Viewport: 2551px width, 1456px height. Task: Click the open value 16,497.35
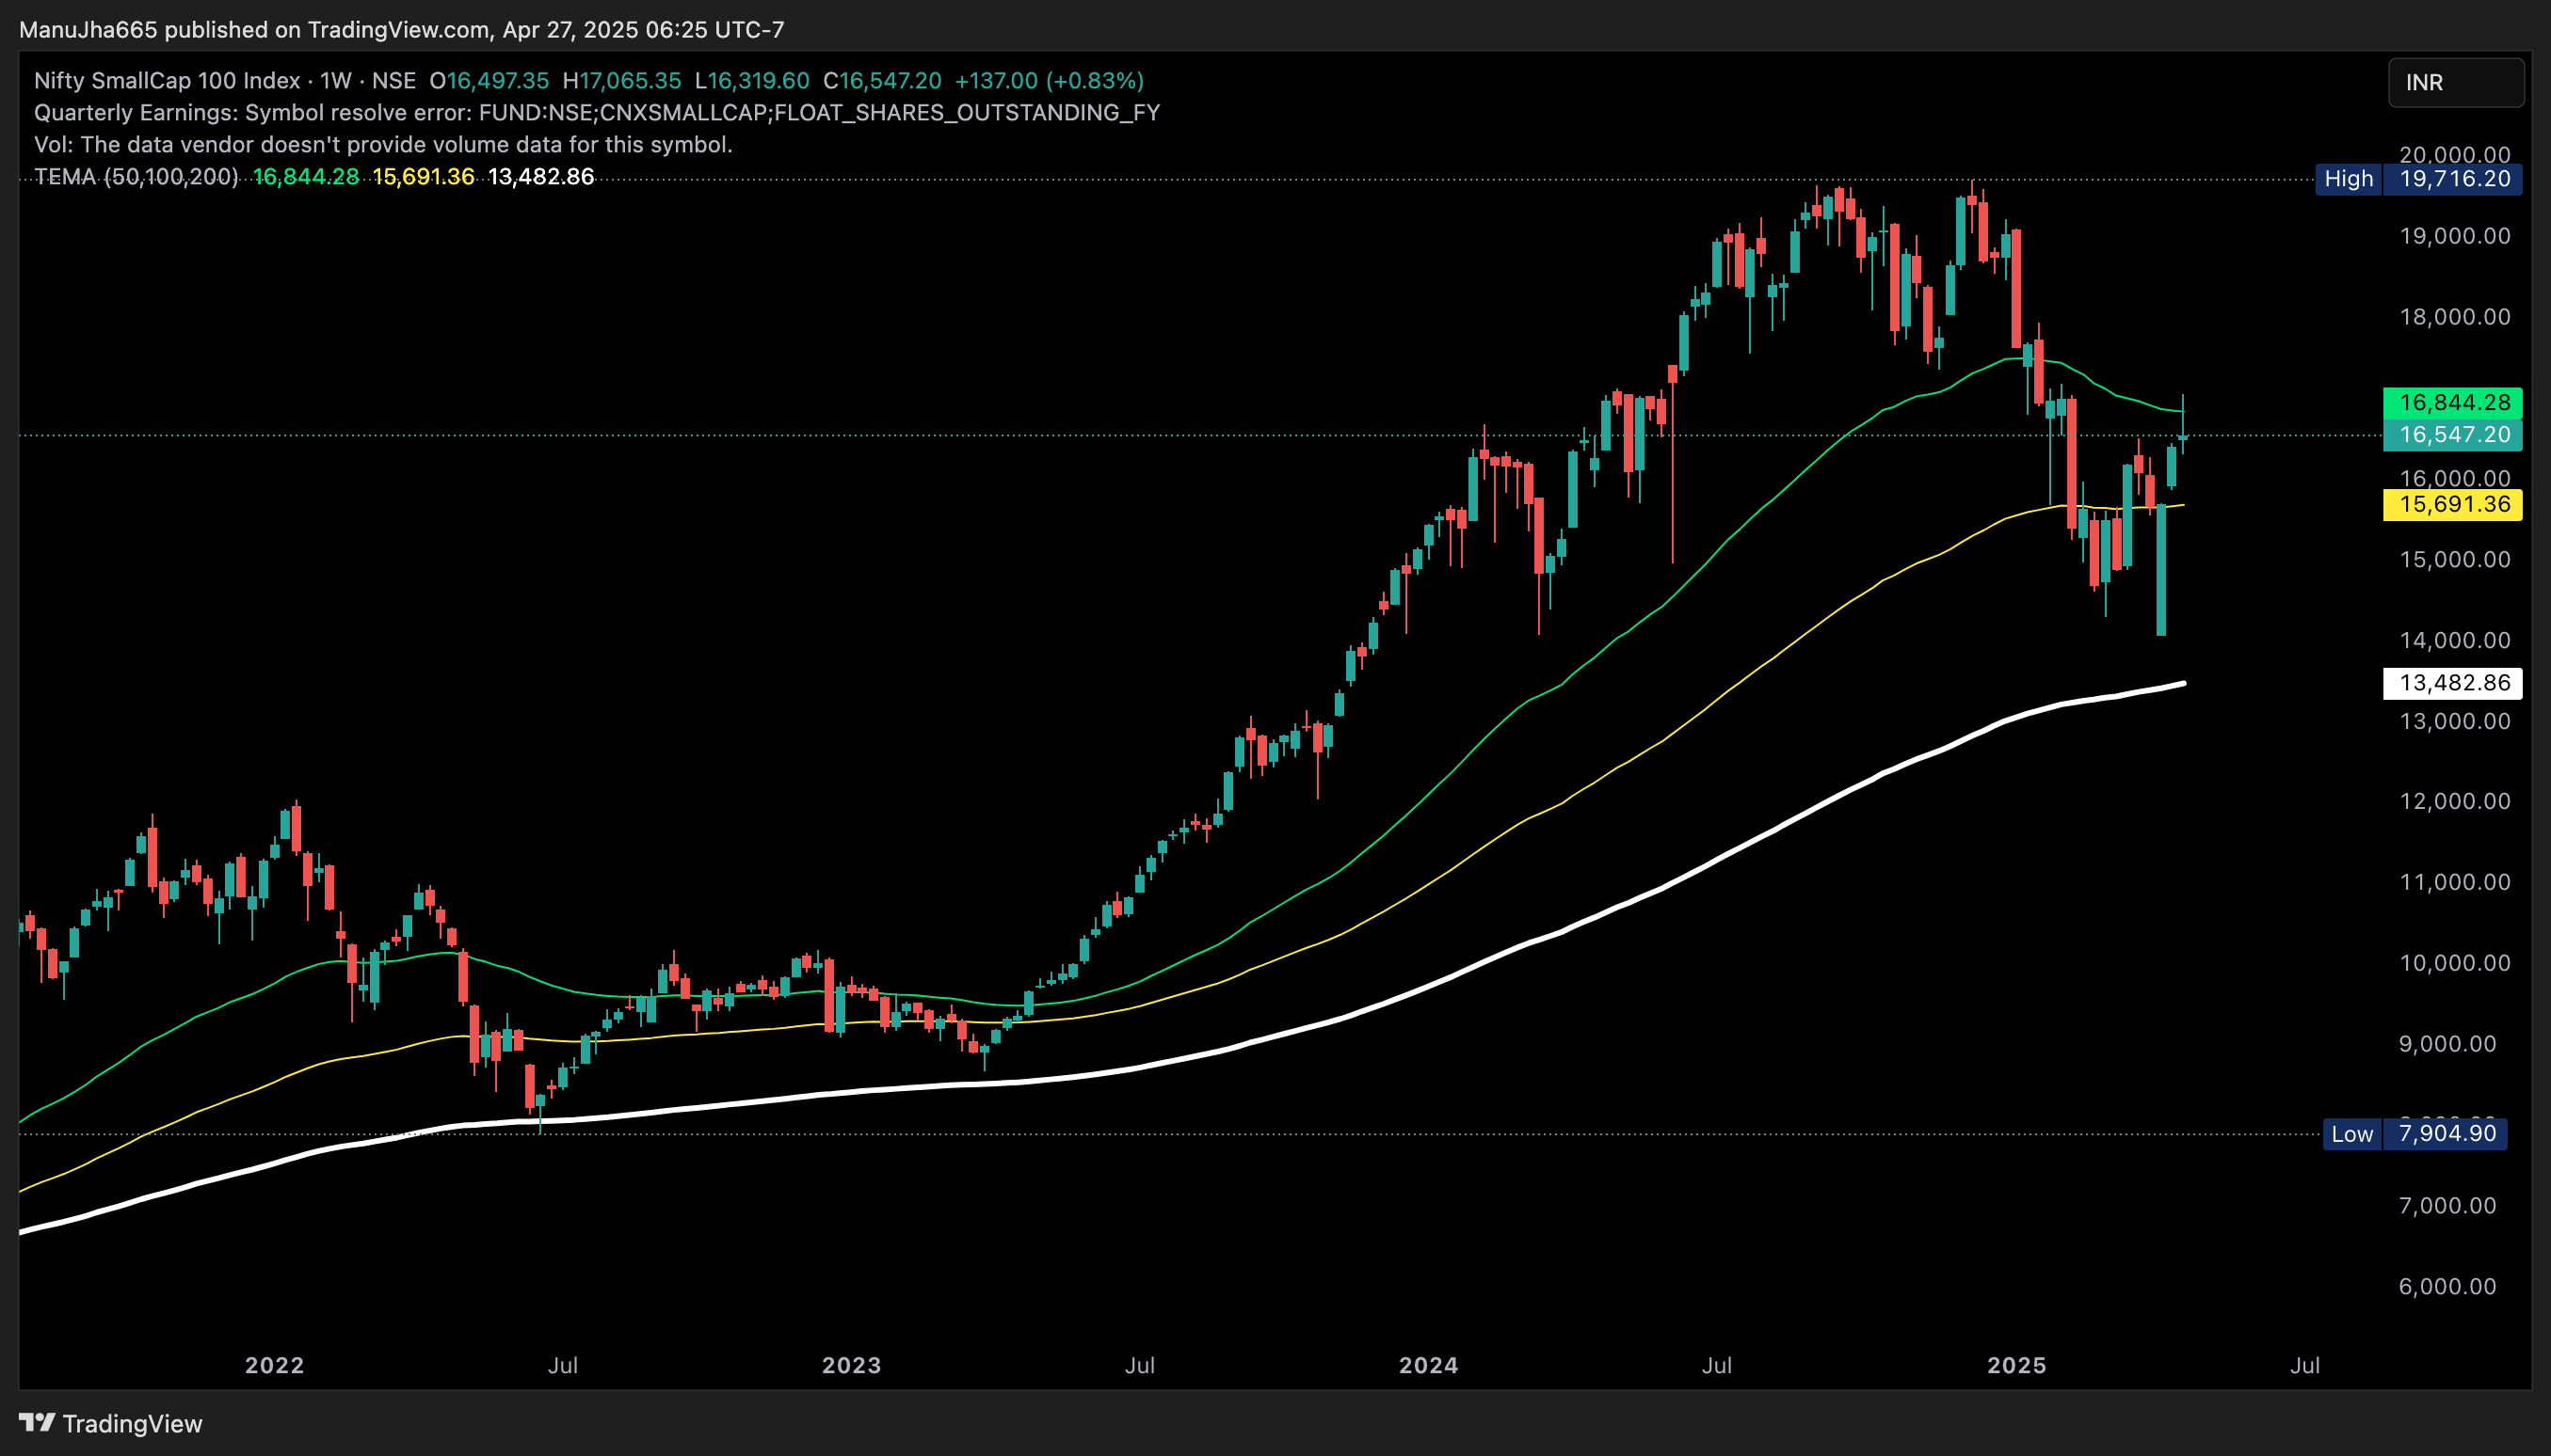pos(497,80)
